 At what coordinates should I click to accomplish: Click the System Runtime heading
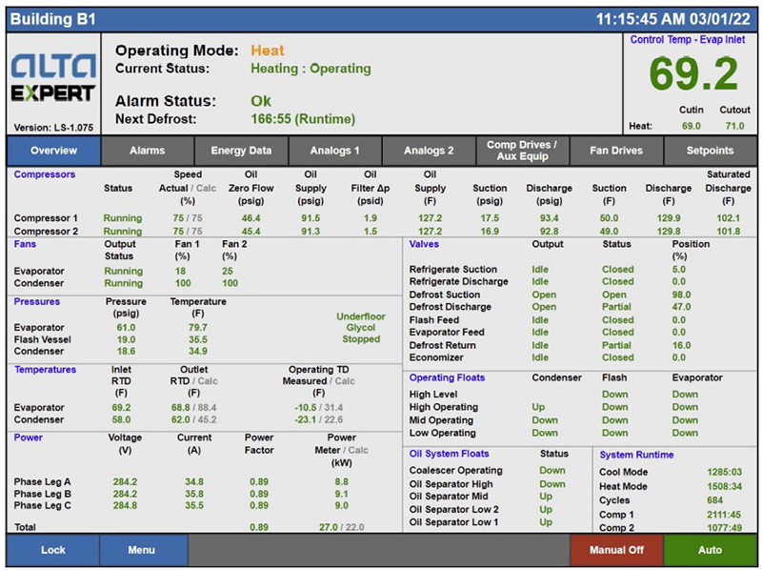pyautogui.click(x=636, y=455)
